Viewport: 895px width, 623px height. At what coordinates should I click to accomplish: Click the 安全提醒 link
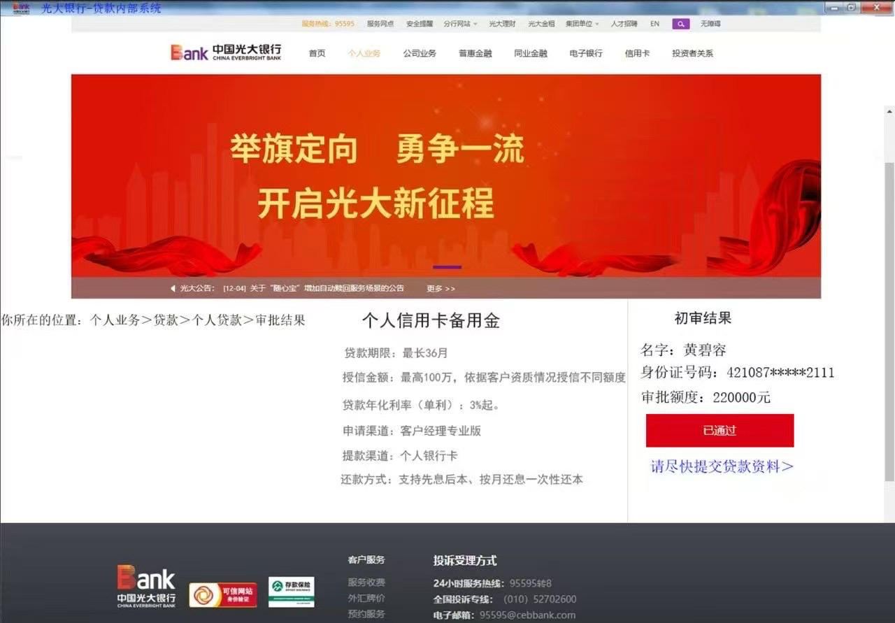coord(419,24)
